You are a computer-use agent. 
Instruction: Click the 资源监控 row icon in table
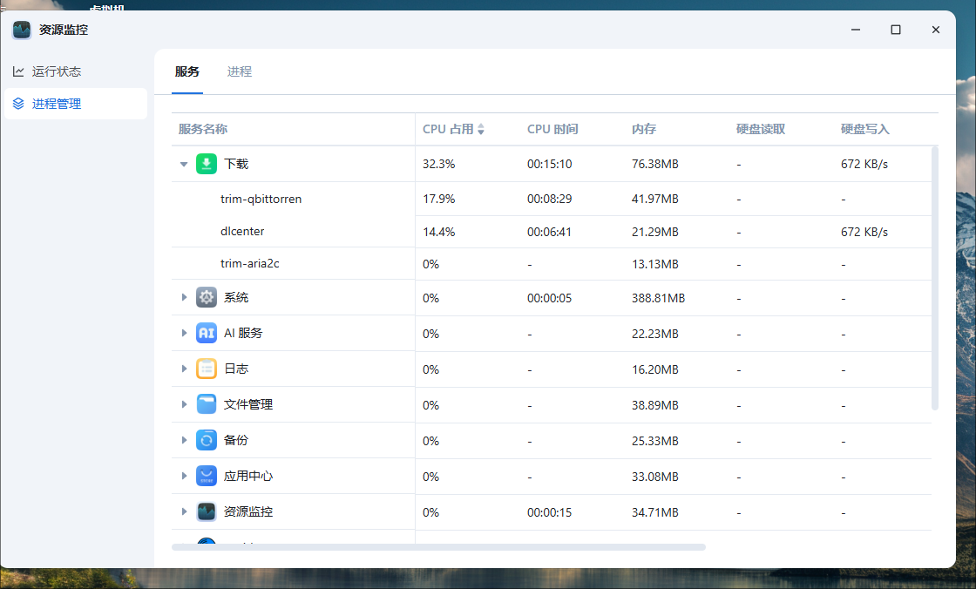coord(206,511)
